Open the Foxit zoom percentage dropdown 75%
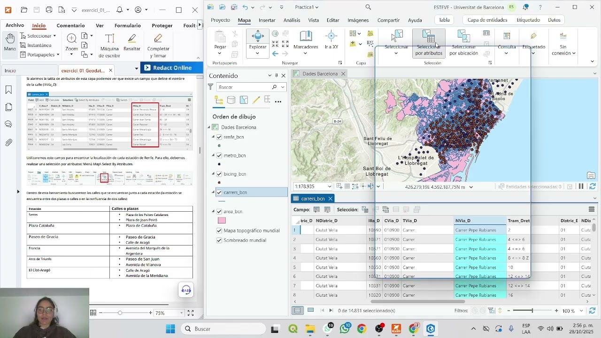This screenshot has width=601, height=338. pos(181,313)
